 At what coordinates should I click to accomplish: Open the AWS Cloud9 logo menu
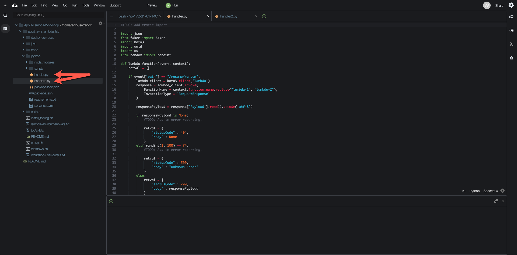click(15, 5)
